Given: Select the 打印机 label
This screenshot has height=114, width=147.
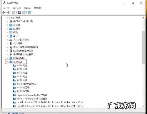Looking at the screenshot, I should [16, 18].
